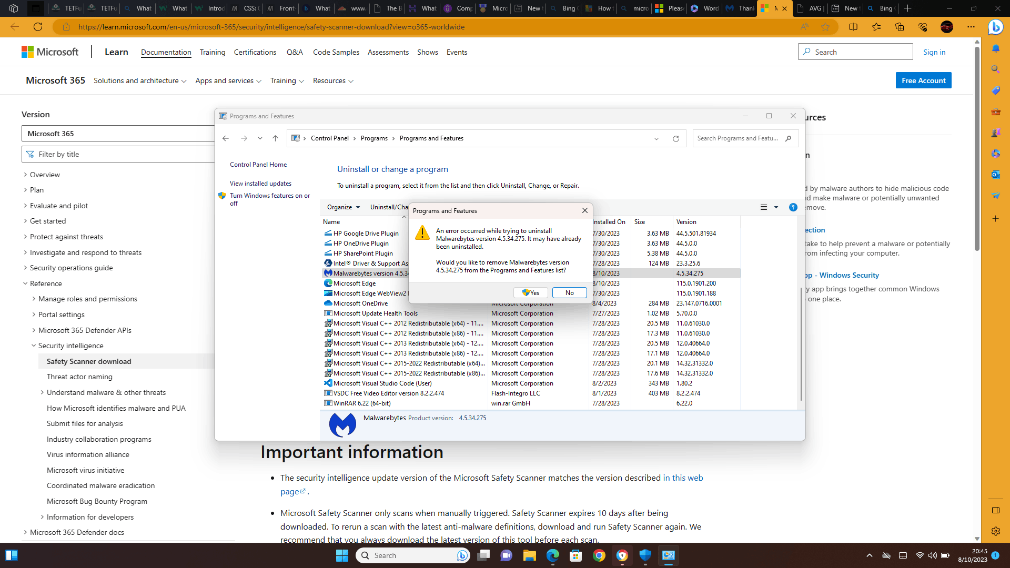This screenshot has height=568, width=1010.
Task: Collapse the Security intelligence section
Action: coord(34,346)
